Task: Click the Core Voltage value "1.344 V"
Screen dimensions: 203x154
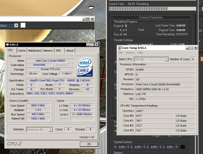Action: (67, 74)
